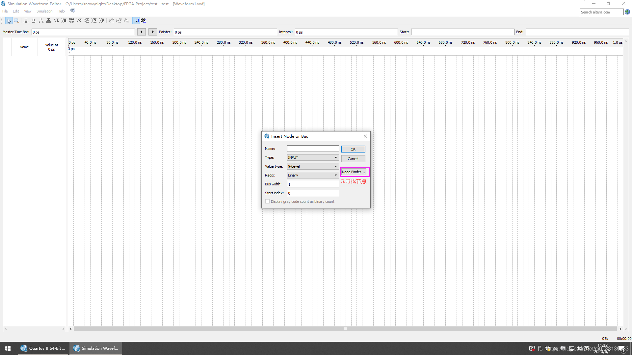This screenshot has height=355, width=632.
Task: Toggle Snap to Grid toolbar button
Action: click(136, 21)
